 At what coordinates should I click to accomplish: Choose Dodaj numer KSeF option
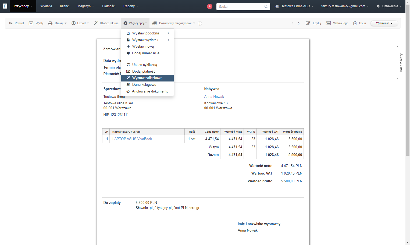(x=147, y=53)
